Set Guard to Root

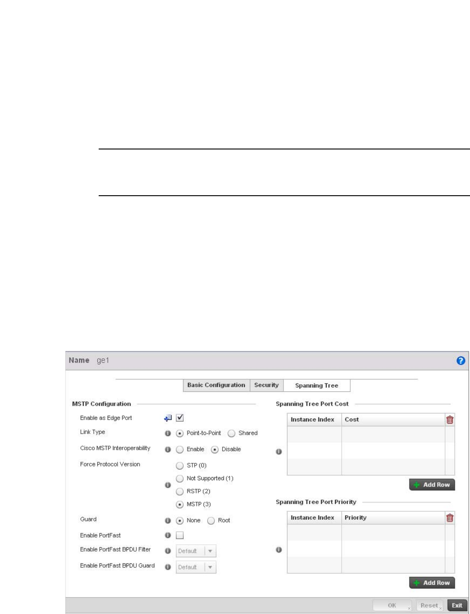(x=211, y=521)
